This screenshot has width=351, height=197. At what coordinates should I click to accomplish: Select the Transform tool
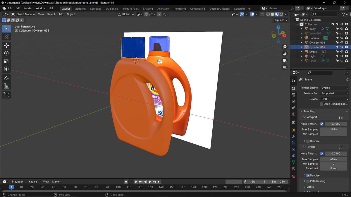pos(6,69)
